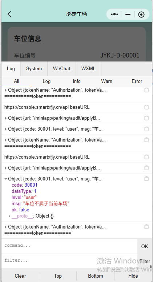Viewport: 153px width, 282px height.
Task: Open the three-dots more menu in capsule
Action: [114, 14]
